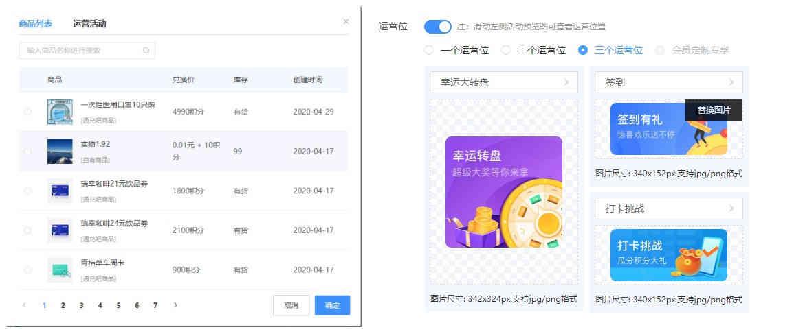Click product name 青桔单车周卡

[x=103, y=263]
